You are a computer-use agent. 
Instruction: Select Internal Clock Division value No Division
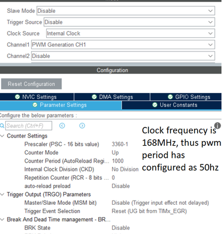(x=125, y=170)
